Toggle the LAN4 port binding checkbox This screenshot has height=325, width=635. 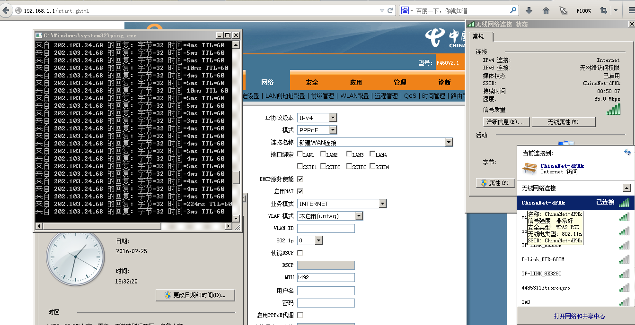[372, 154]
